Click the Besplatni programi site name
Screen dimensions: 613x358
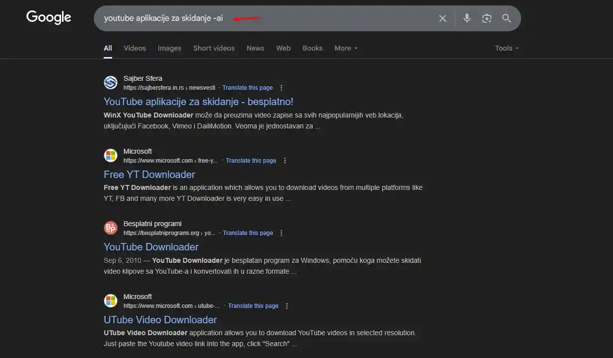point(152,224)
